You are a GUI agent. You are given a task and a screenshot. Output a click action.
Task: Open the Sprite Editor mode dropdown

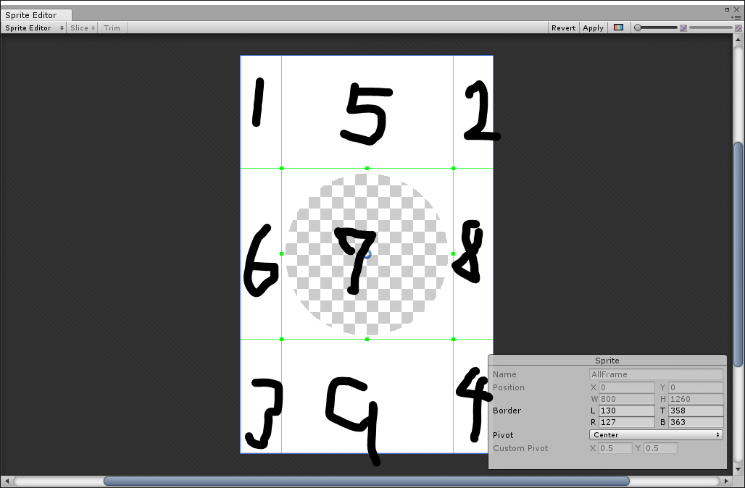[x=34, y=28]
